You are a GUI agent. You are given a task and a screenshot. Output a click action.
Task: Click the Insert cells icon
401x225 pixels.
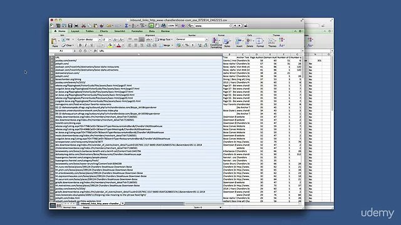tap(238, 41)
